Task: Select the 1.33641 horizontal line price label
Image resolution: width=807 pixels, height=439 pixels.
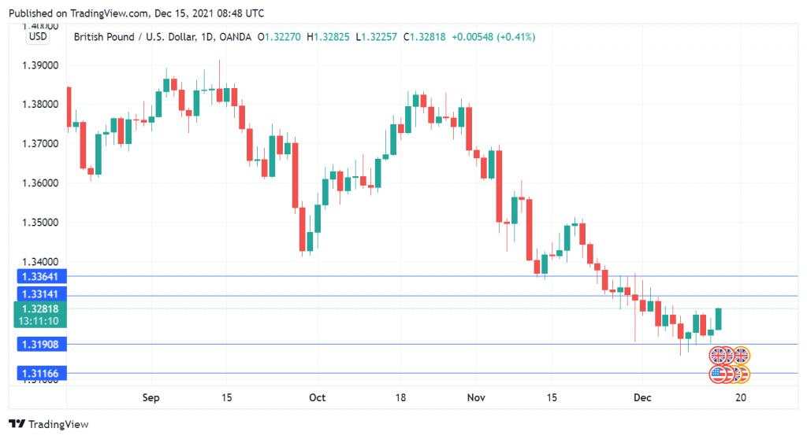Action: (x=42, y=277)
